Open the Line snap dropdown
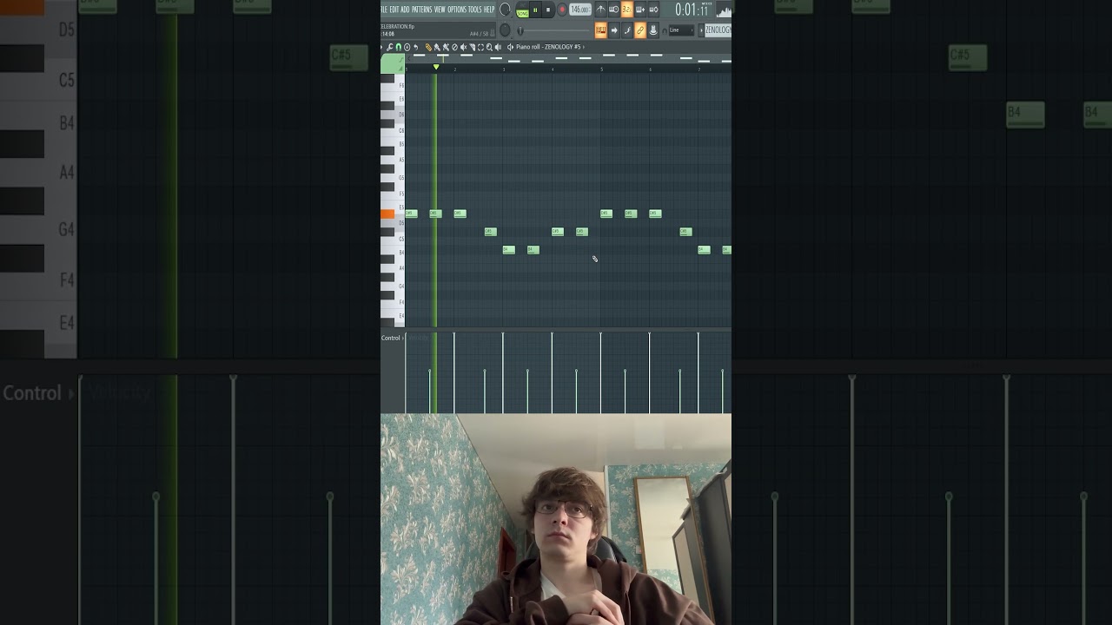Image resolution: width=1112 pixels, height=625 pixels. [681, 30]
